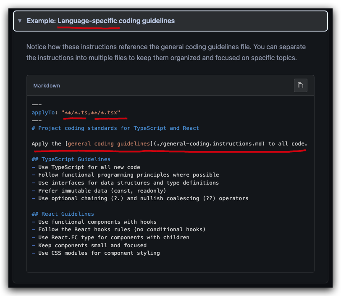Click the "**/*.ts,**/*.tsx" glob pattern string
This screenshot has width=341, height=296.
pos(91,112)
